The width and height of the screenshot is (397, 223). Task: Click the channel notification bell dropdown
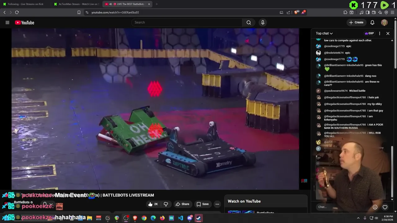click(x=47, y=205)
